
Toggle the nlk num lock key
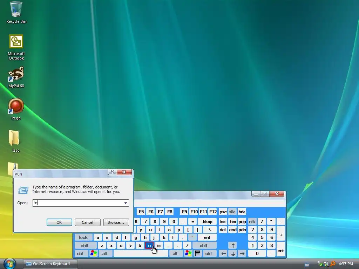[x=252, y=221]
